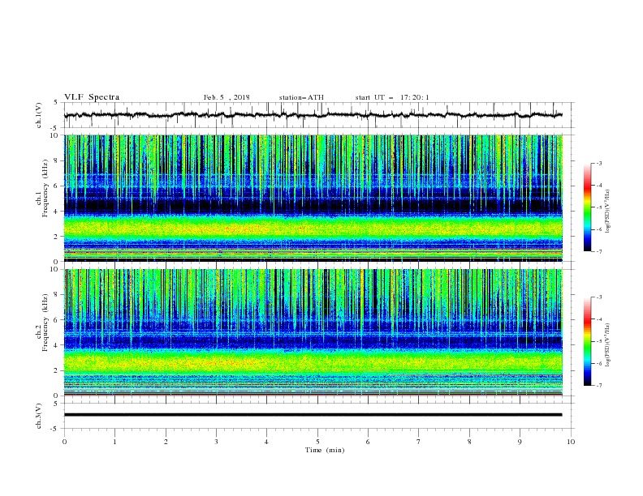Click the time axis tick label "8"
This screenshot has width=643, height=496.
(x=469, y=442)
